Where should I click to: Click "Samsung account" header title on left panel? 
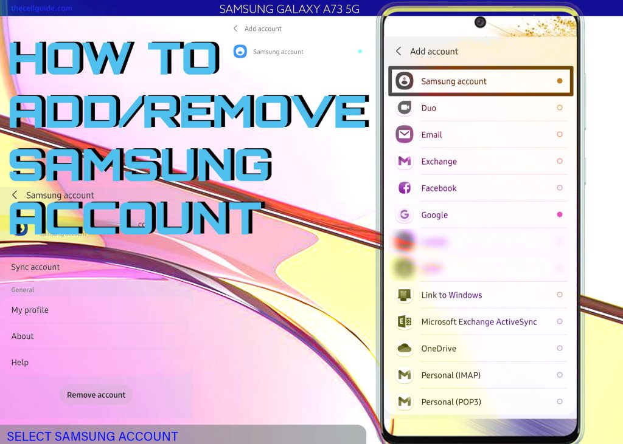click(x=60, y=195)
